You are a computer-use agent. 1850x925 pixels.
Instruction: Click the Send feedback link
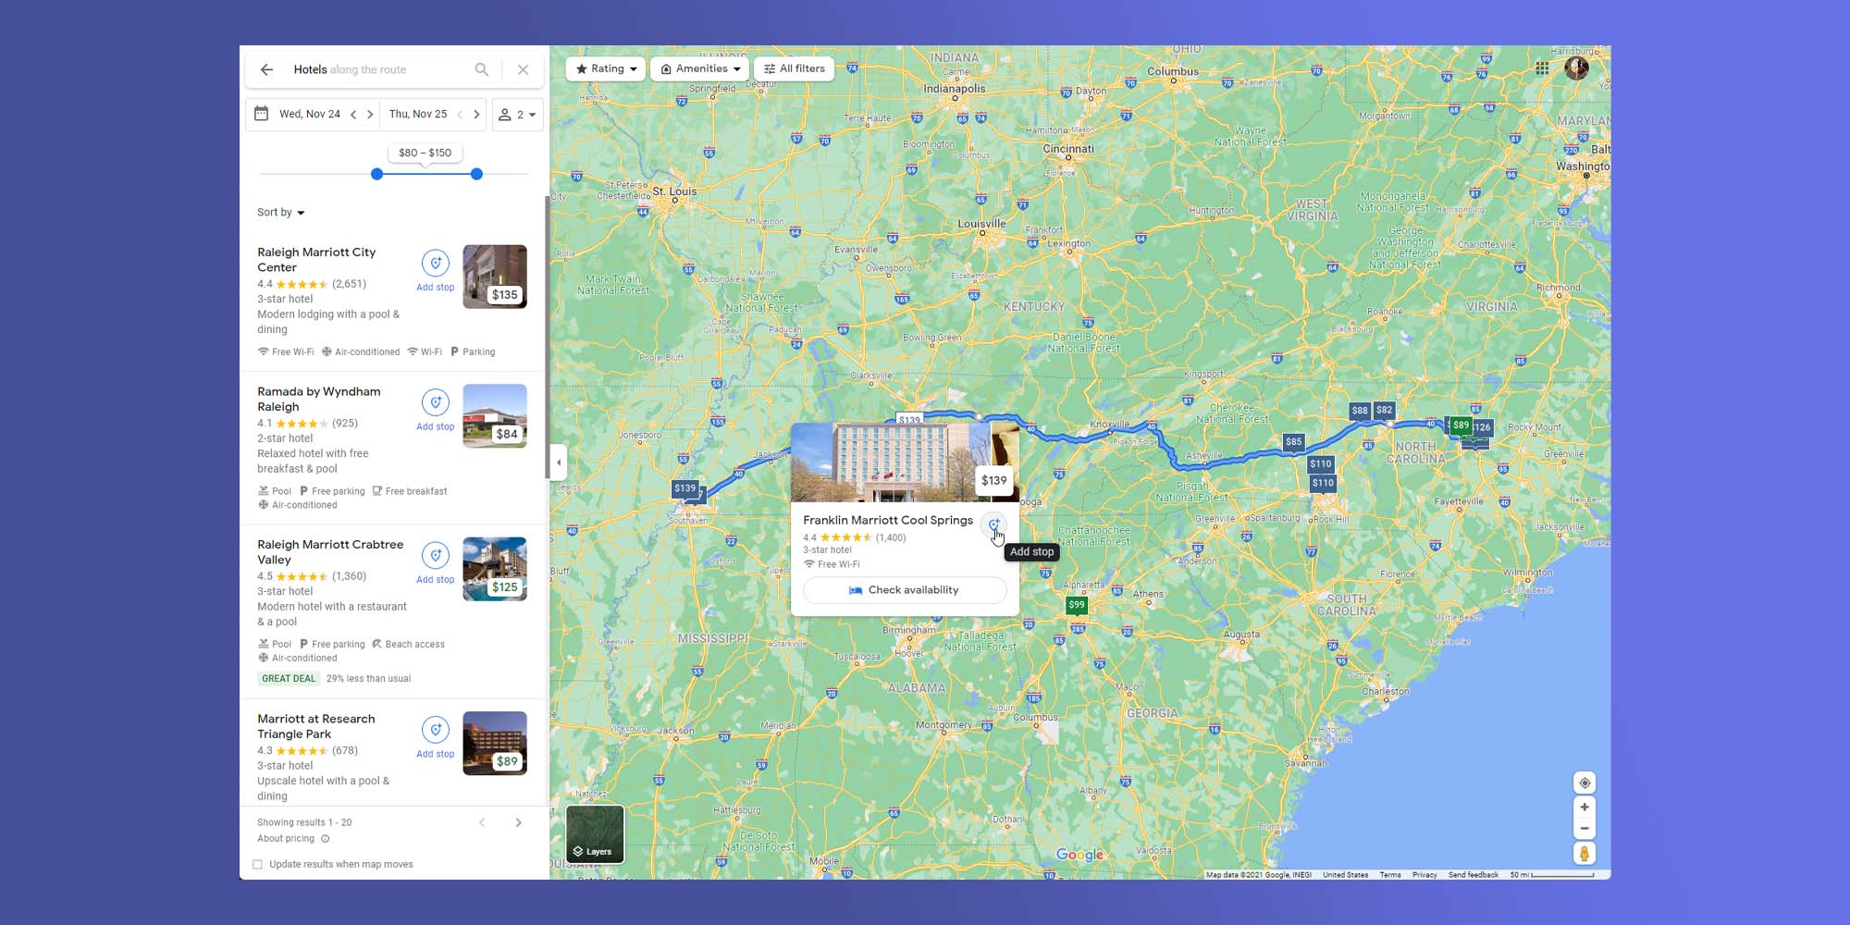tap(1474, 874)
